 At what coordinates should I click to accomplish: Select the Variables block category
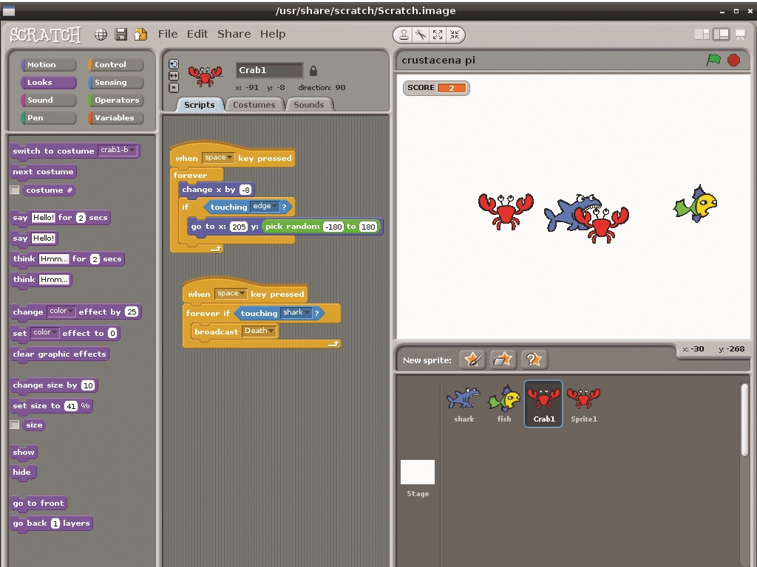(x=116, y=118)
